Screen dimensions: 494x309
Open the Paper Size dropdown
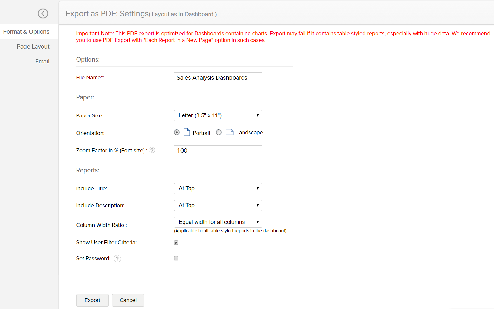218,115
